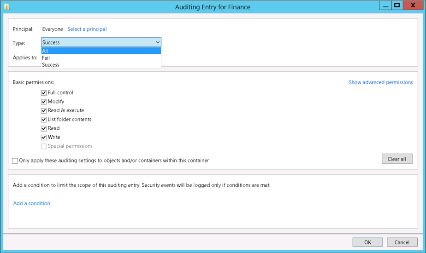Choose All from the Type list
Screen dimensions: 426x253
coord(101,51)
